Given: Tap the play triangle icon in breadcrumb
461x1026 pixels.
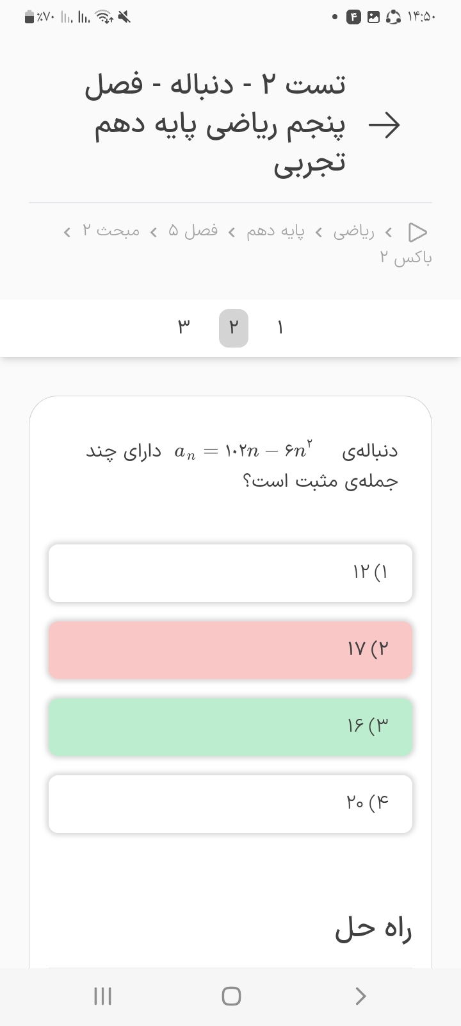Looking at the screenshot, I should pos(418,231).
